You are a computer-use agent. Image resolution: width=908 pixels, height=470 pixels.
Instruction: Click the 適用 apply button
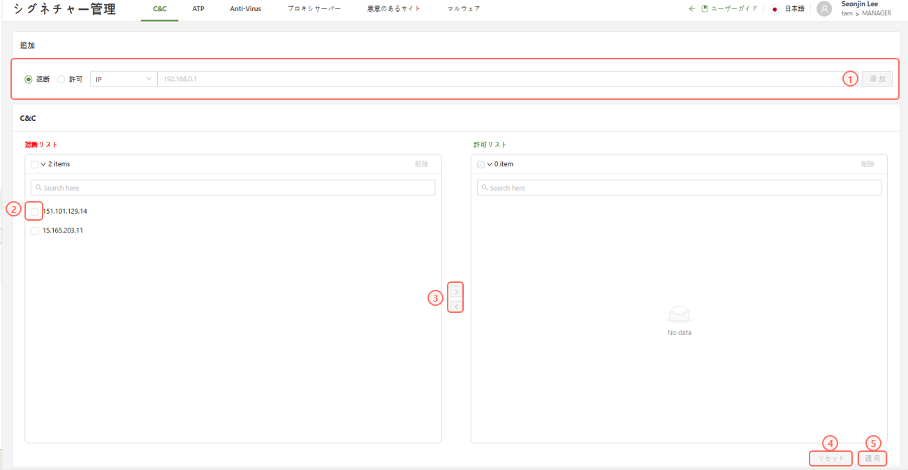tap(872, 459)
